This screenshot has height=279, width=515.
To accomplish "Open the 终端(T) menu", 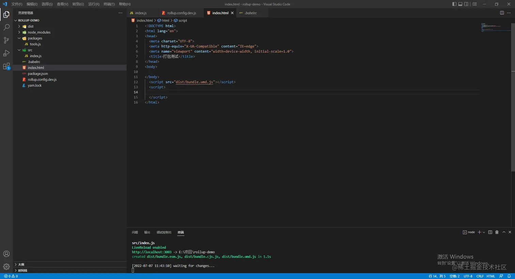I will point(109,4).
